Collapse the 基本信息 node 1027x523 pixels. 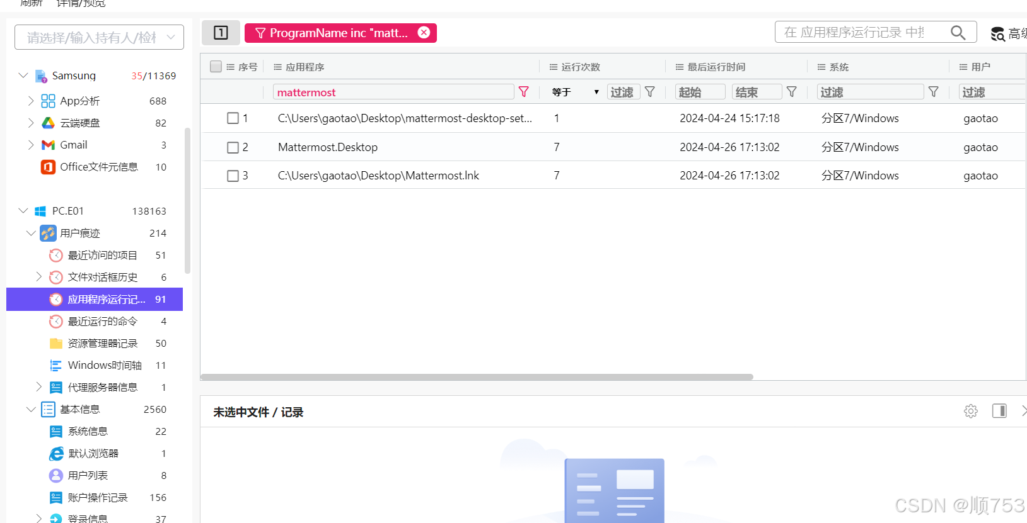[31, 409]
